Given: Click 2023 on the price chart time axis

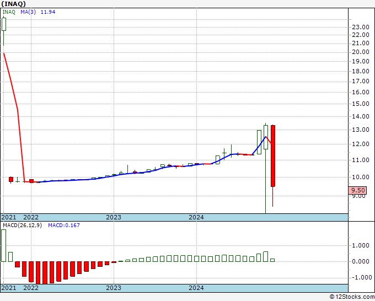Looking at the screenshot, I should 114,217.
